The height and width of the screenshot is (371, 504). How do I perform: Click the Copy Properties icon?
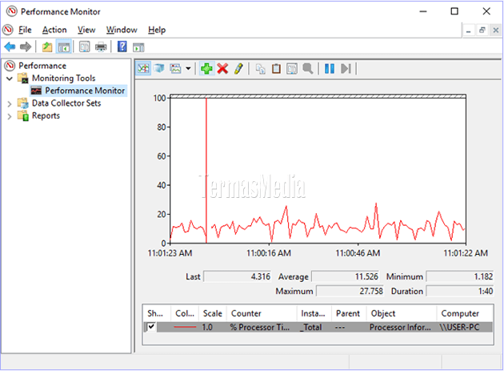[x=260, y=69]
